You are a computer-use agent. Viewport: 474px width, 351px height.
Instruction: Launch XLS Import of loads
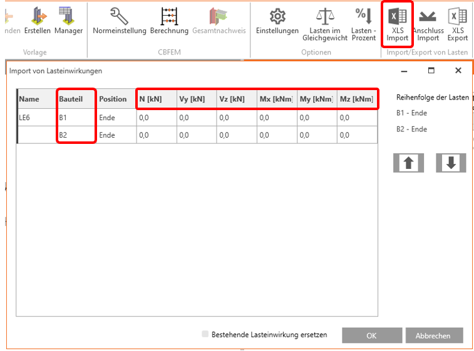pyautogui.click(x=397, y=24)
